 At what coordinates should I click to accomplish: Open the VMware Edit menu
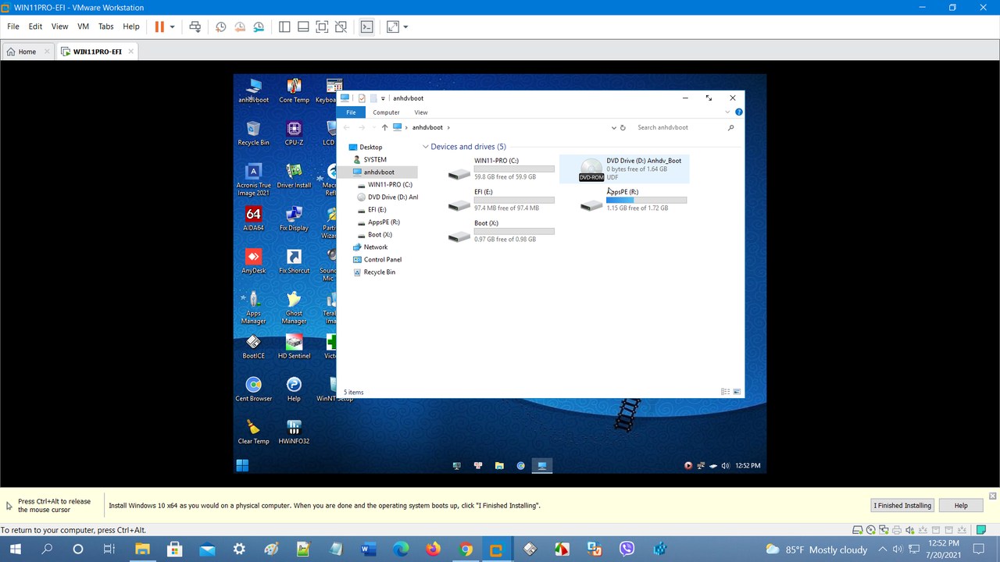click(35, 27)
